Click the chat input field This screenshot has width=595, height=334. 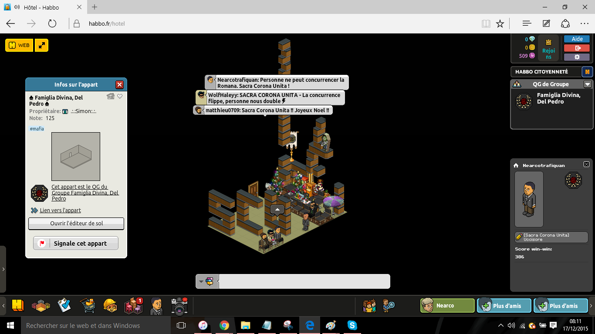click(304, 281)
